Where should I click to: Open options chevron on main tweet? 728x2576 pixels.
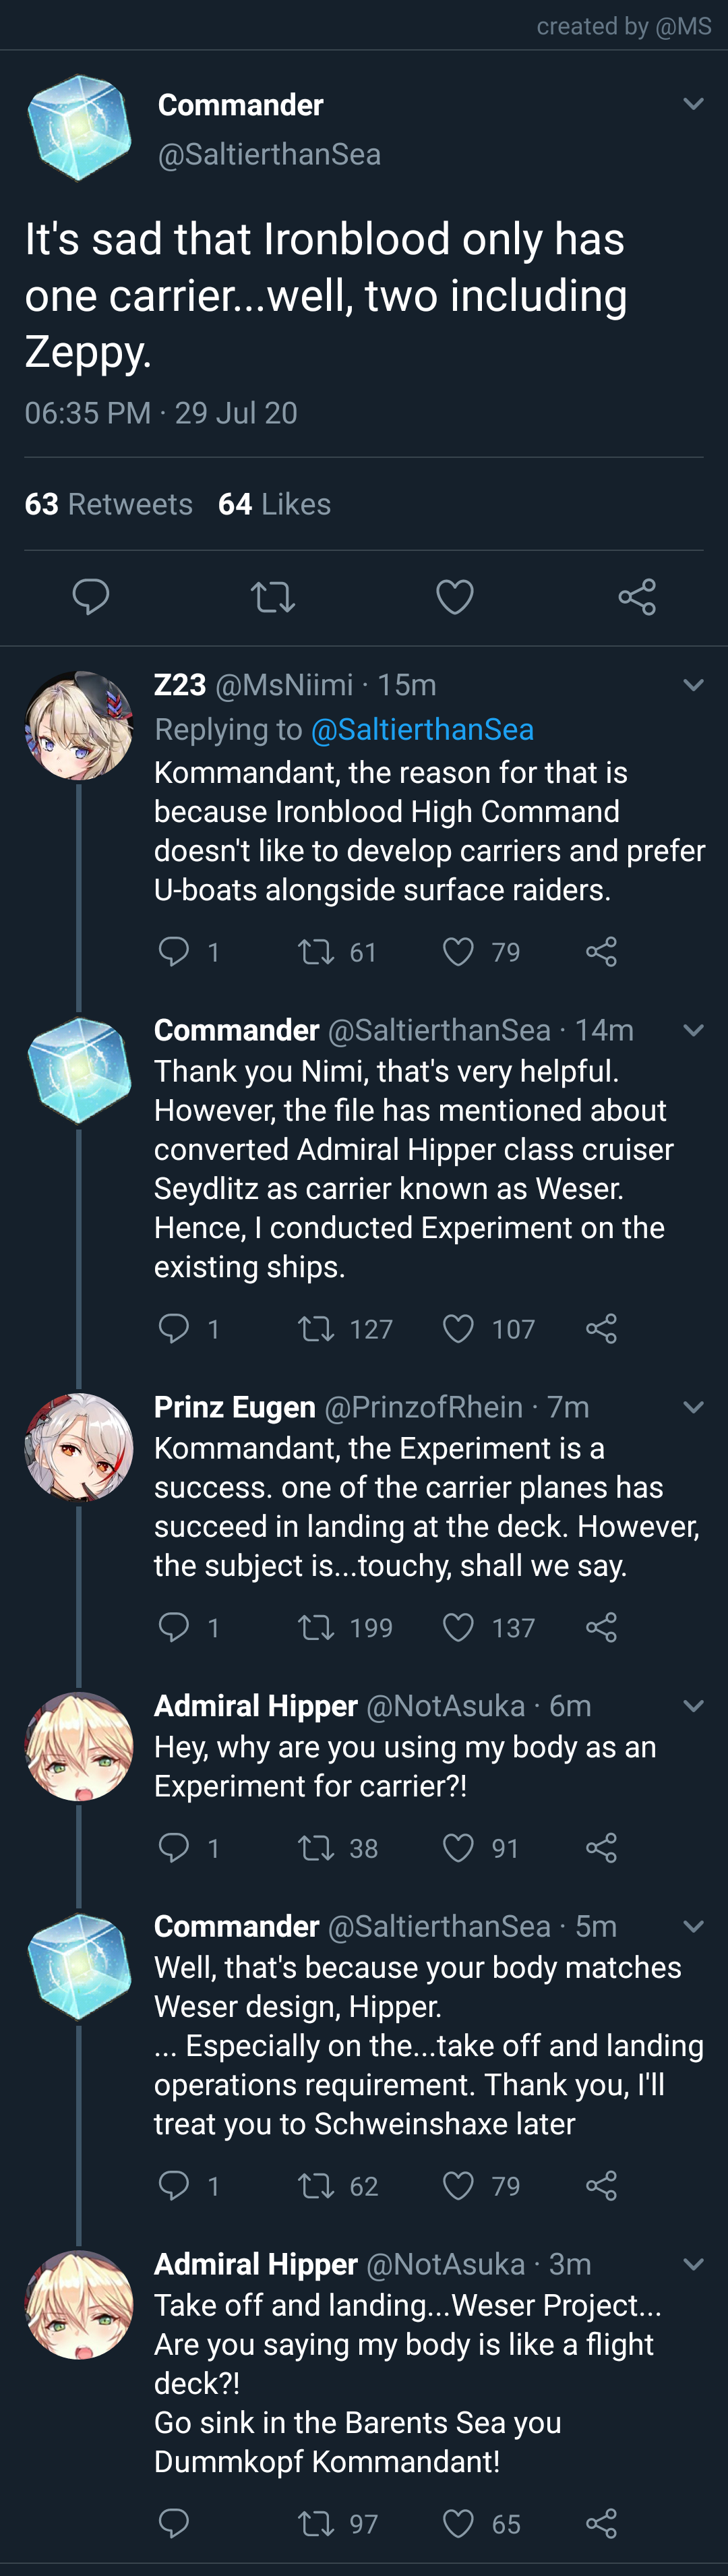tap(693, 104)
